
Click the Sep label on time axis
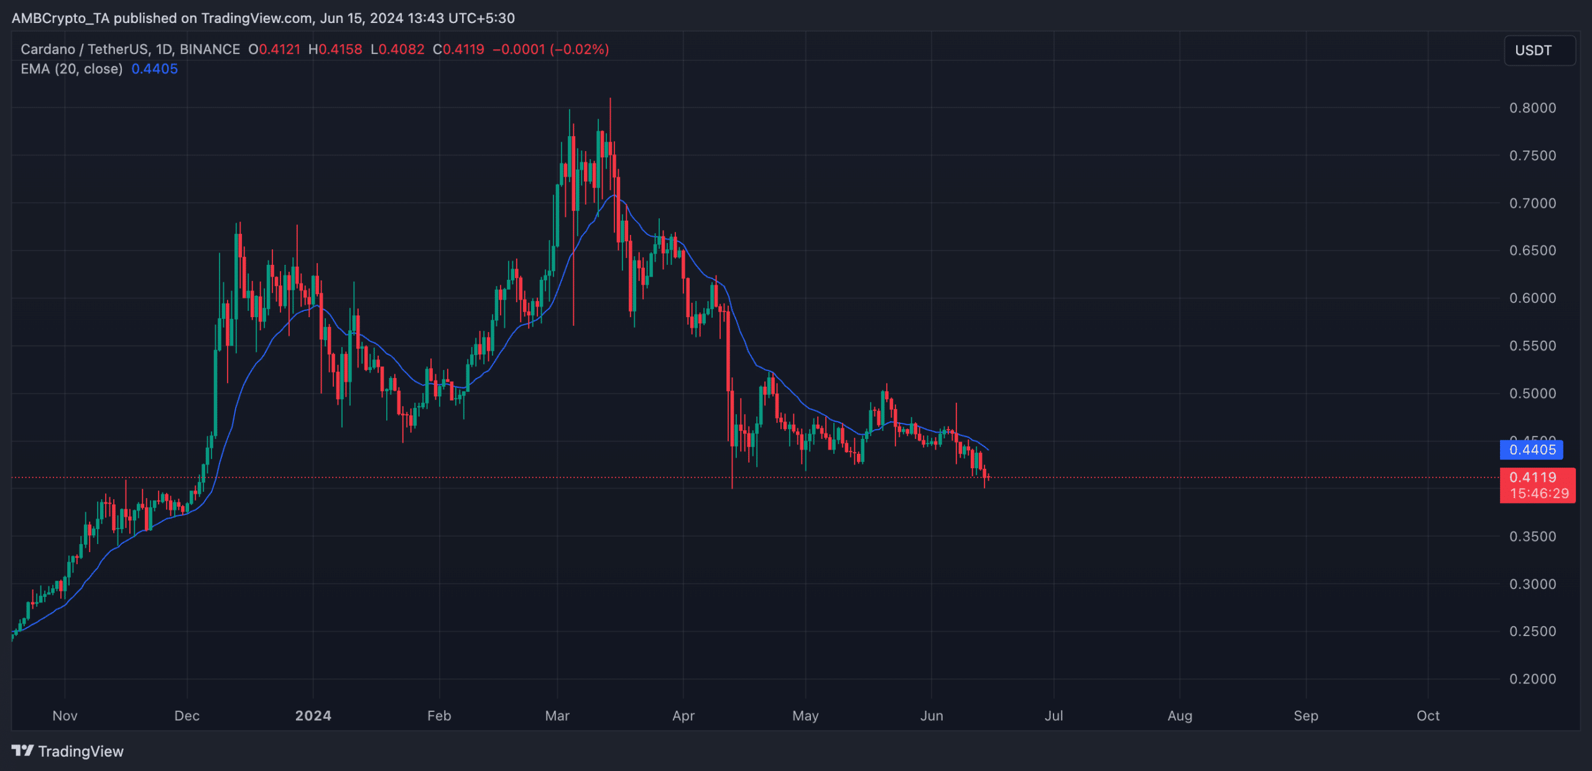tap(1306, 716)
